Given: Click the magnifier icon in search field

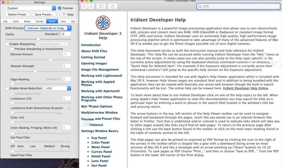Looking at the screenshot, I should point(200,6).
